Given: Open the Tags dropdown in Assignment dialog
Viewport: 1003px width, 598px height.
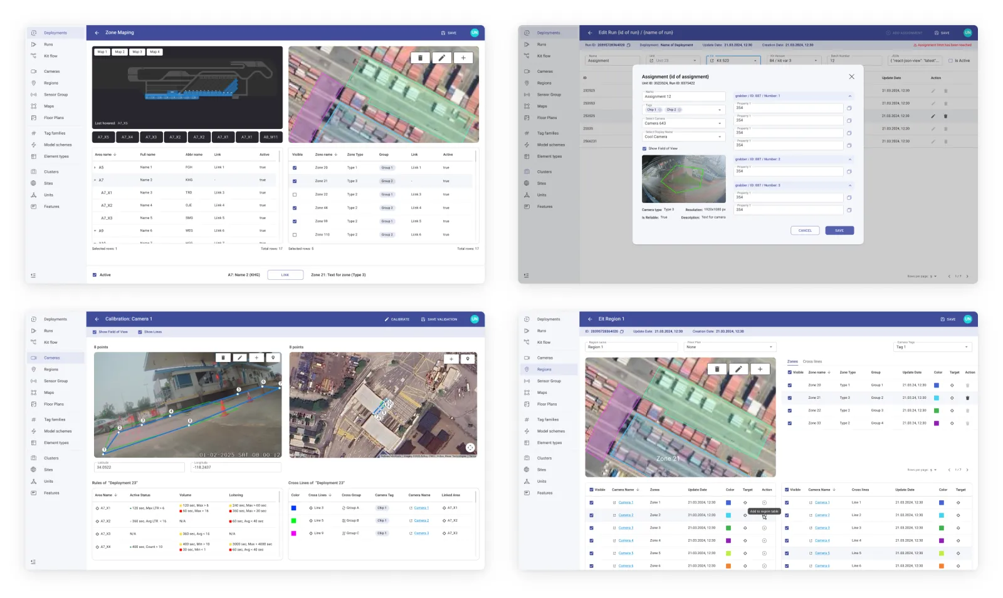Looking at the screenshot, I should [684, 110].
